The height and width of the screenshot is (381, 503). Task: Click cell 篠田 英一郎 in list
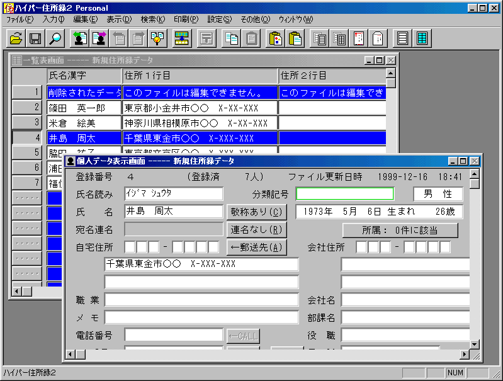point(84,108)
